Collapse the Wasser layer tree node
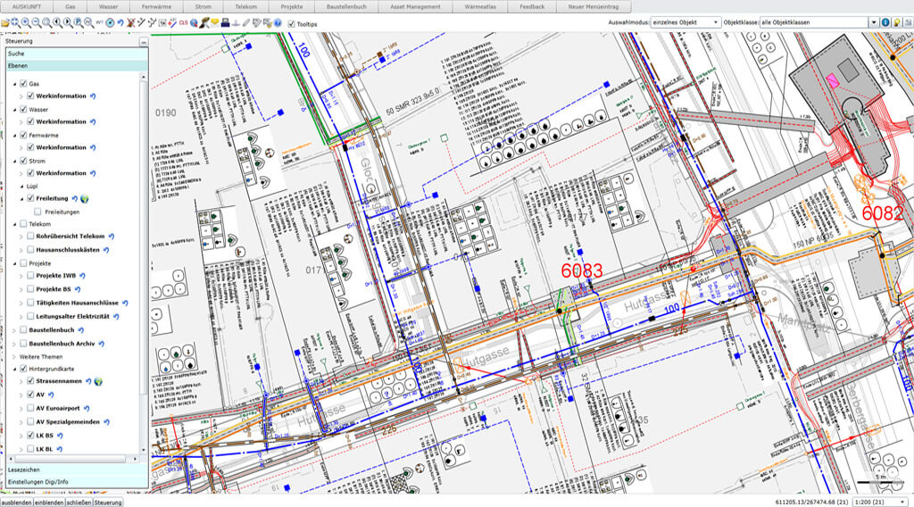This screenshot has width=914, height=507. pyautogui.click(x=14, y=109)
